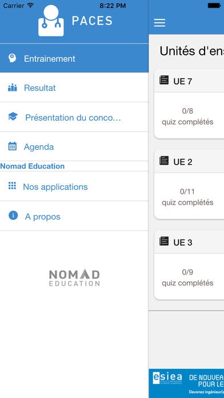This screenshot has height=398, width=224.
Task: Open the A propos page
Action: coord(74,216)
